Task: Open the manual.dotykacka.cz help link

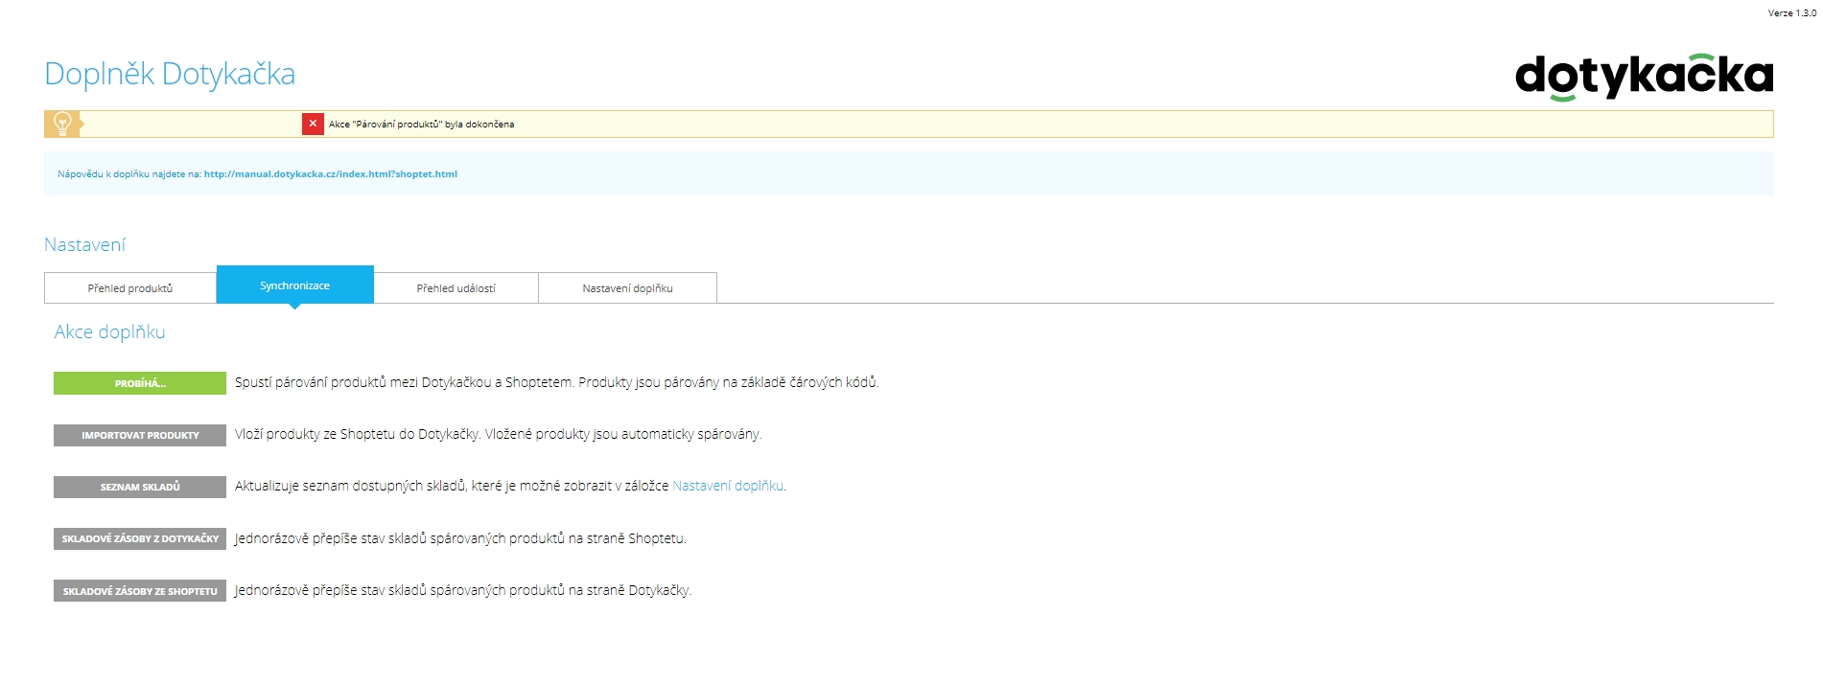Action: (331, 174)
